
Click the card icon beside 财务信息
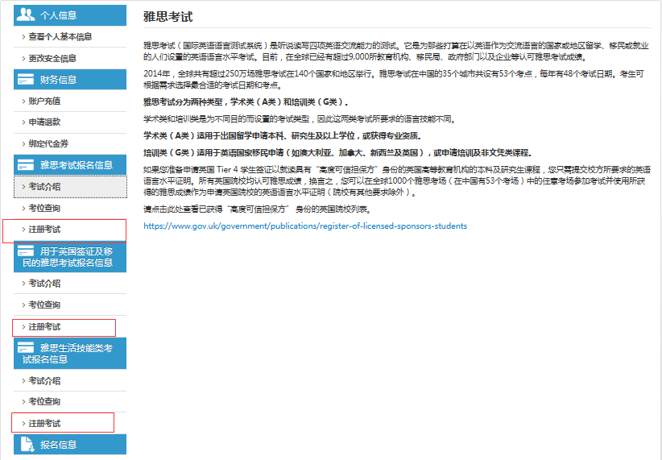click(x=25, y=79)
